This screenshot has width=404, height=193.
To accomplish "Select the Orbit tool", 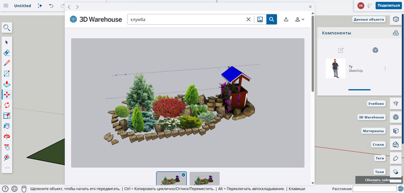I will pyautogui.click(x=7, y=137).
